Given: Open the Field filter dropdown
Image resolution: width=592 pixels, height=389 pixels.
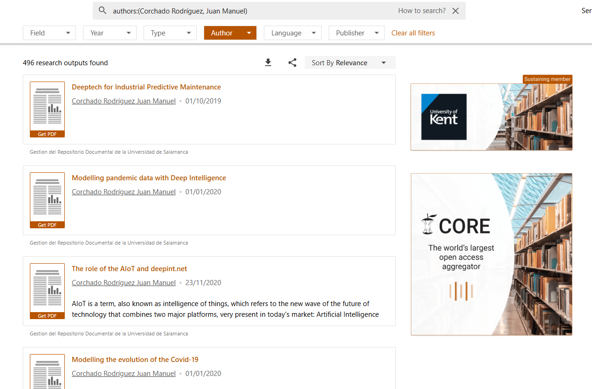Looking at the screenshot, I should point(49,33).
